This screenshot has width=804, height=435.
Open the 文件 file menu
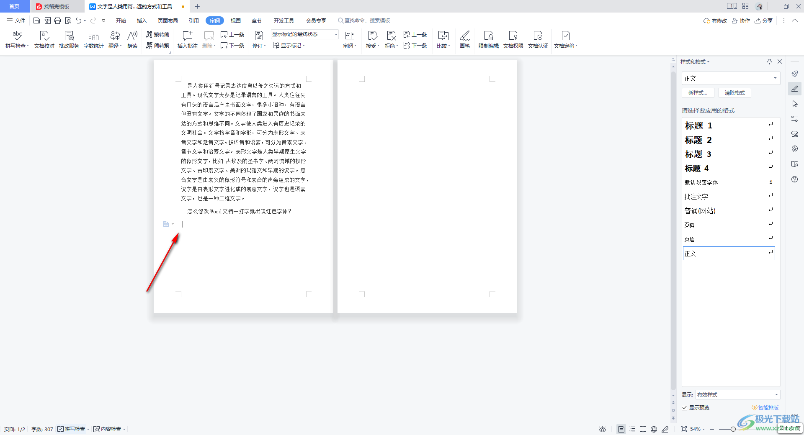point(16,20)
